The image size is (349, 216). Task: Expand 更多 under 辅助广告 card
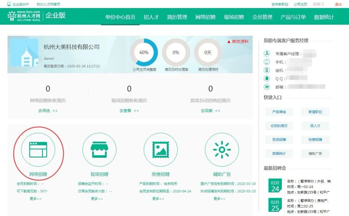pyautogui.click(x=219, y=199)
